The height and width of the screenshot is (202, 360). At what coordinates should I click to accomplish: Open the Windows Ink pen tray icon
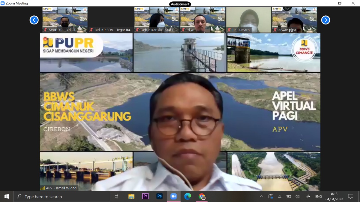(308, 196)
